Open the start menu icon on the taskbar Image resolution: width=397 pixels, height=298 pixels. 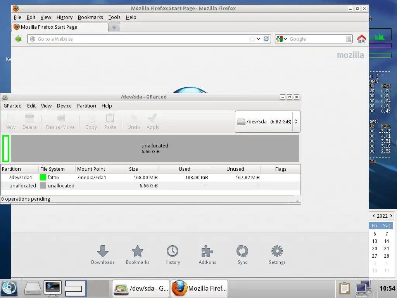click(x=9, y=289)
